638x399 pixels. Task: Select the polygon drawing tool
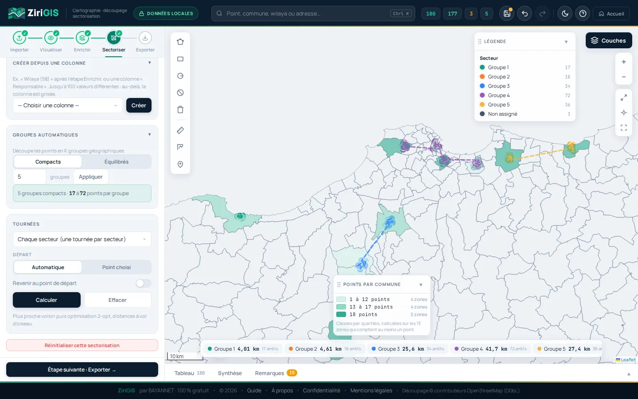click(x=180, y=42)
